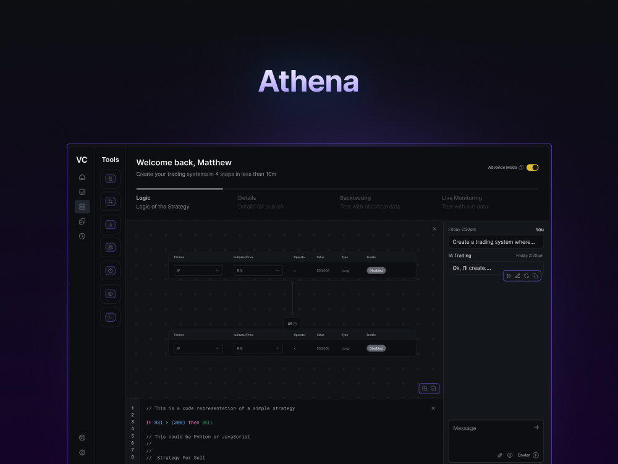The image size is (618, 464).
Task: Click the OR connector node
Action: [x=292, y=324]
